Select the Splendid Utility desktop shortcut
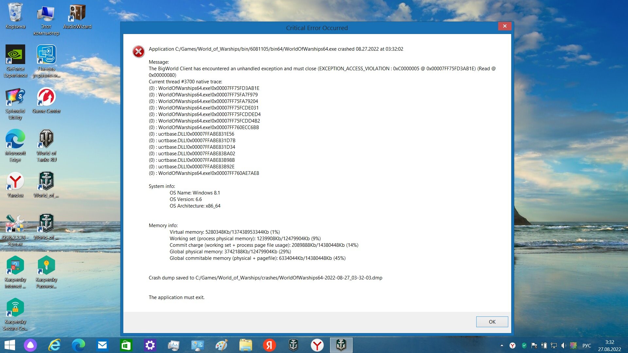 coord(15,104)
